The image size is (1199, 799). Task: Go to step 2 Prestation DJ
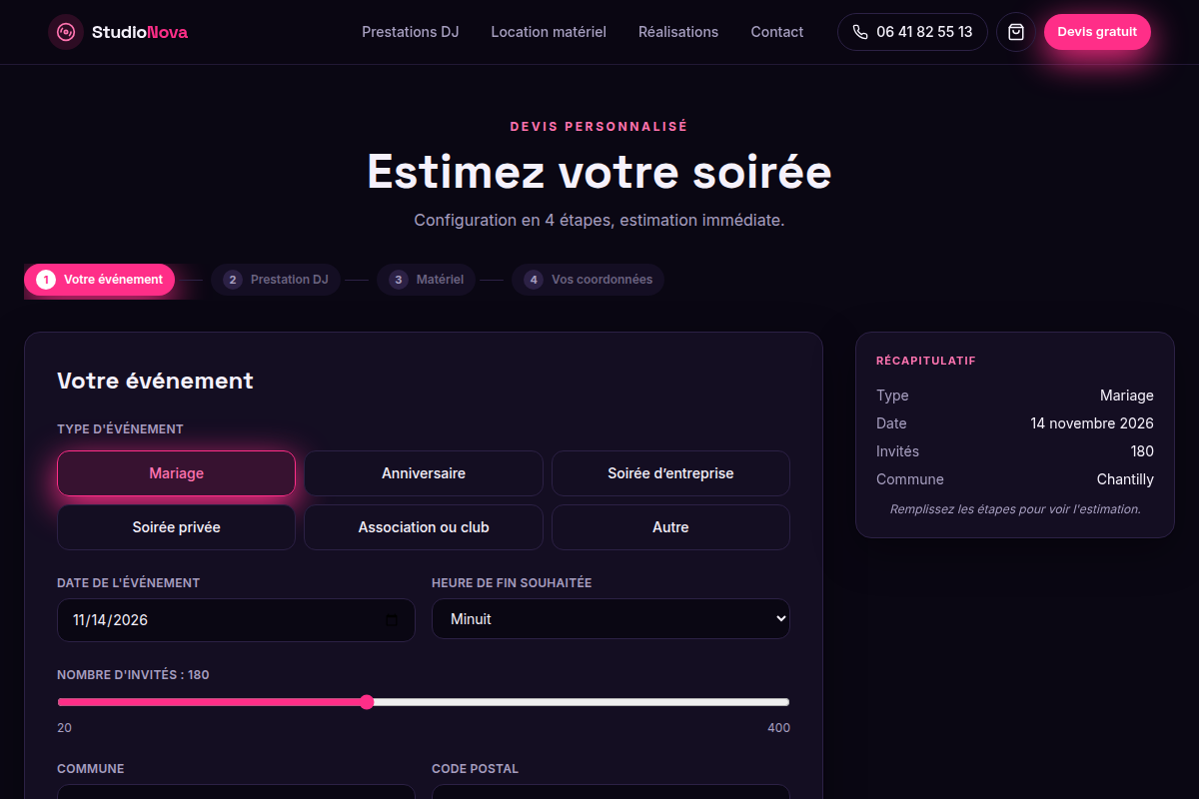tap(276, 280)
